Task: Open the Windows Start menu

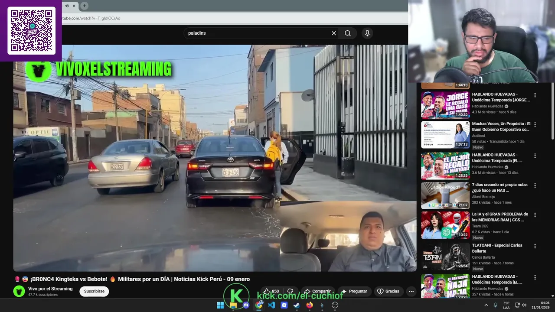Action: pos(220,305)
